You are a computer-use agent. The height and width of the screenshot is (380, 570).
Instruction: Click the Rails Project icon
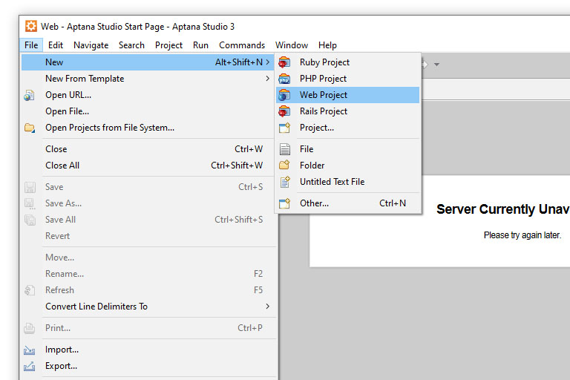click(284, 111)
